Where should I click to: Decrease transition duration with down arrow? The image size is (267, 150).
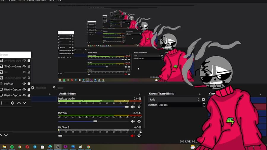point(204,106)
